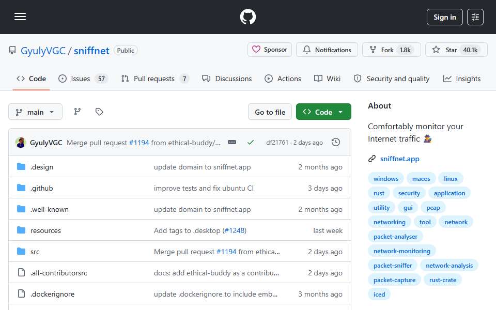Select the rust-crate topic tag
The width and height of the screenshot is (496, 310).
[x=443, y=280]
